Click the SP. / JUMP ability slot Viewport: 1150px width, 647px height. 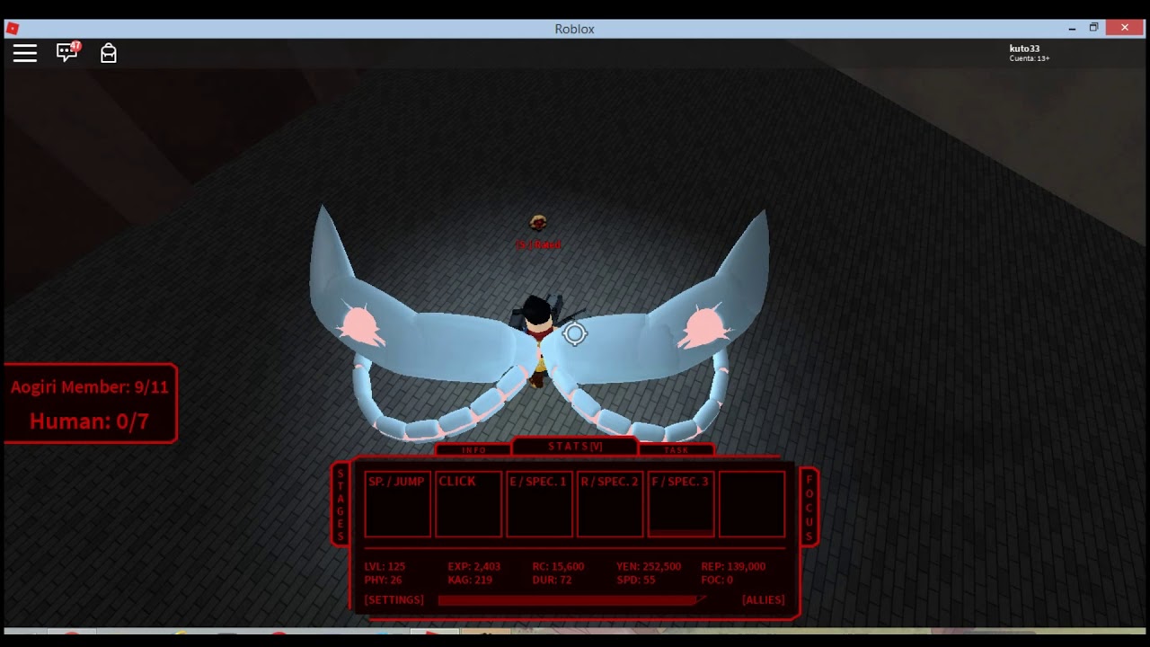pos(397,504)
